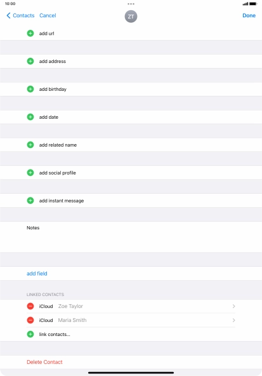Tap the add field link

click(37, 274)
